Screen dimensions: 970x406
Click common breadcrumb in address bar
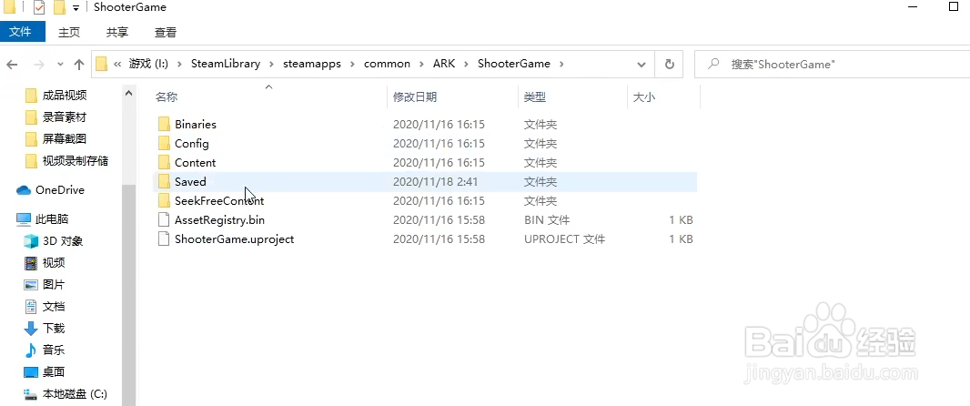click(x=388, y=64)
